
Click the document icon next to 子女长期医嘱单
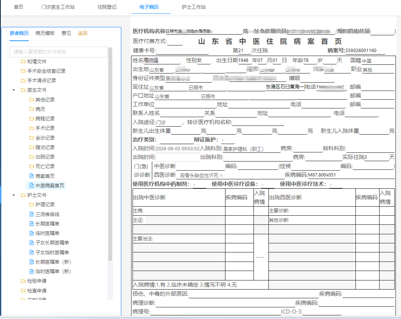pyautogui.click(x=31, y=243)
